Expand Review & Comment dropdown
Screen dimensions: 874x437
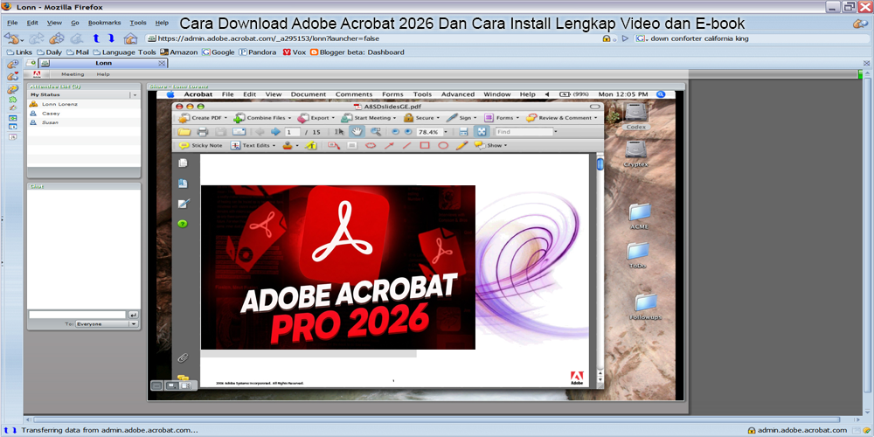[562, 118]
